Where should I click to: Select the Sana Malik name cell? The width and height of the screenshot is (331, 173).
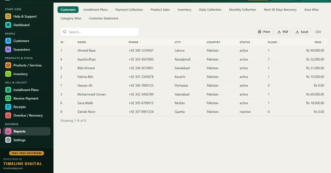(x=85, y=103)
